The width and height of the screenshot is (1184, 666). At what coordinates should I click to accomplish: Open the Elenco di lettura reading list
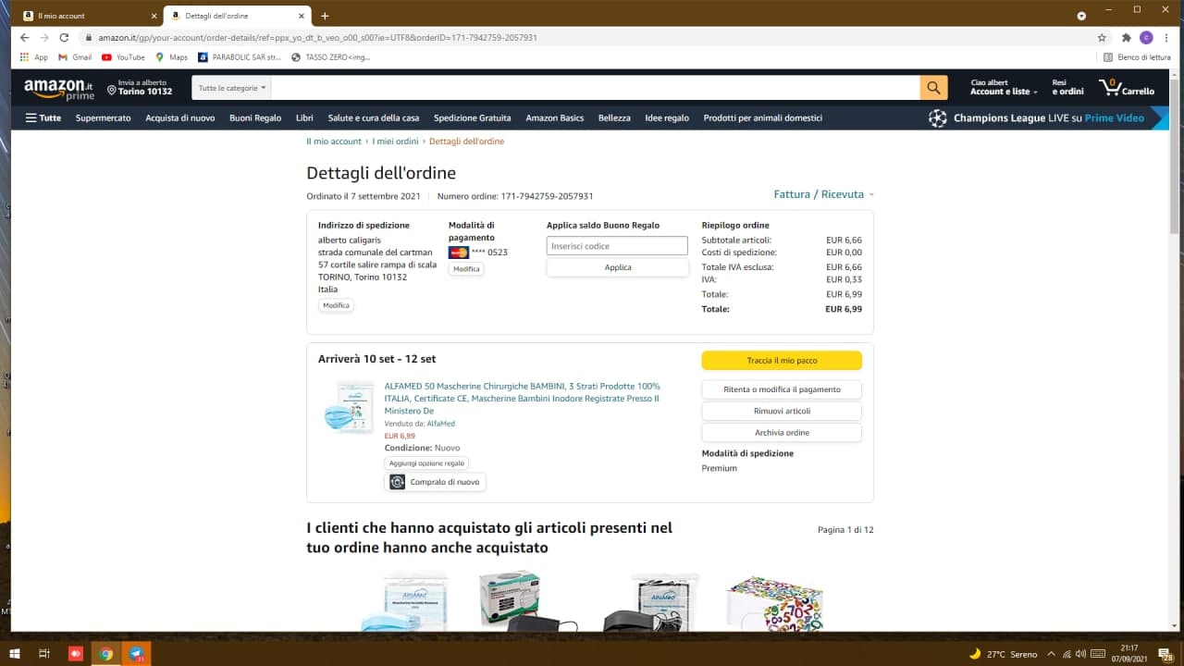1137,57
